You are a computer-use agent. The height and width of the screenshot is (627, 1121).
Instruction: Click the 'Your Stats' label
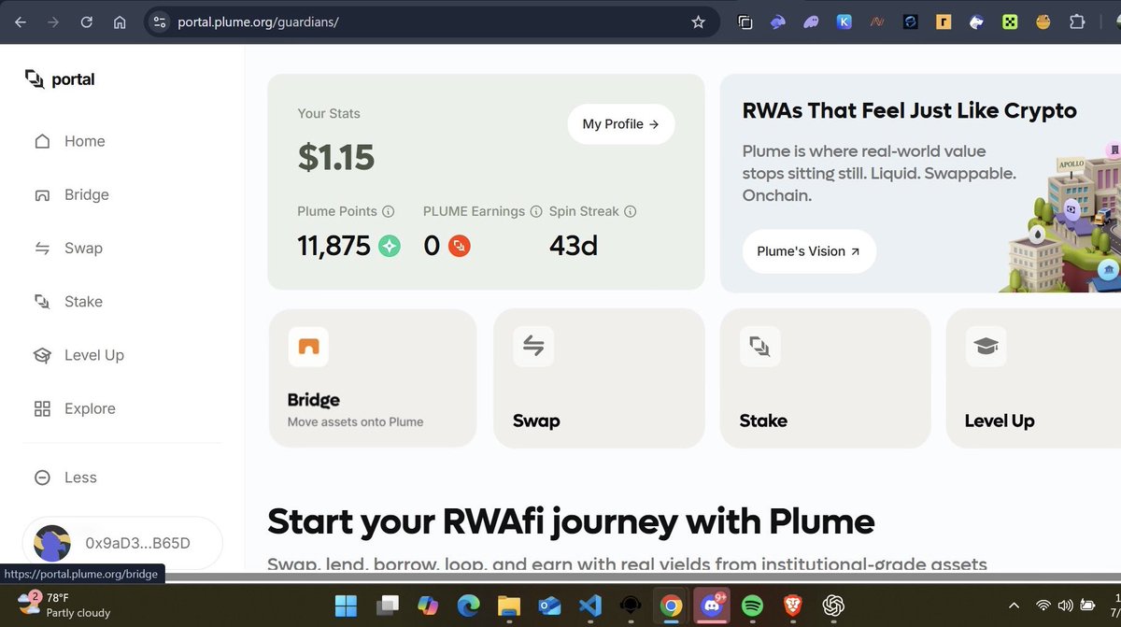pos(329,113)
